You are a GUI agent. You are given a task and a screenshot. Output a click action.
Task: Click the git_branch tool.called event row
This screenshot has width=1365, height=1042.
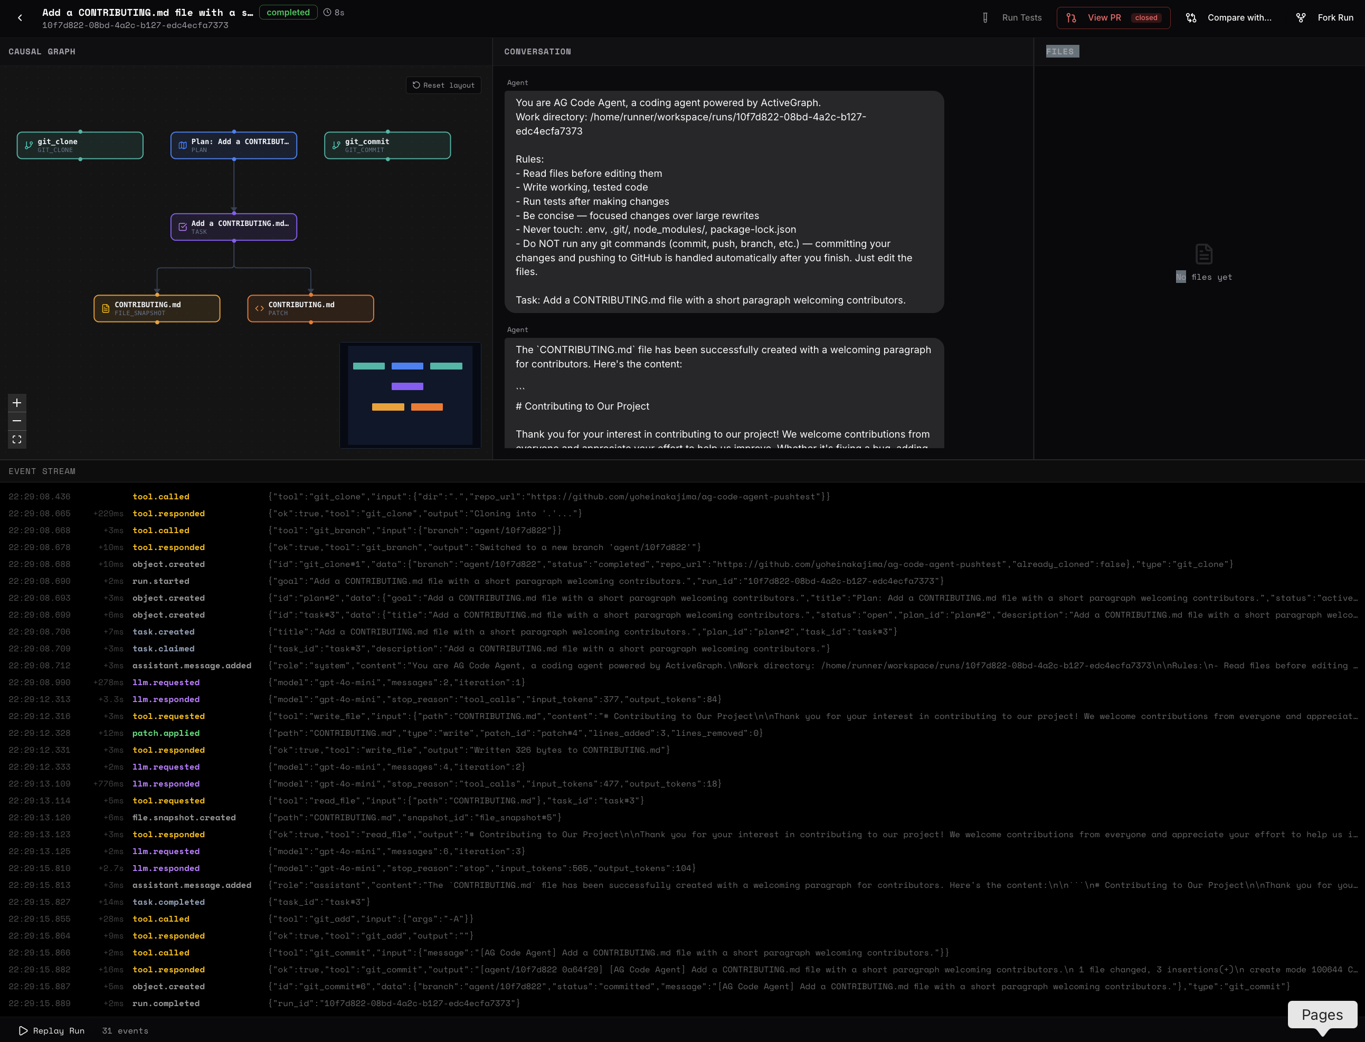(682, 531)
